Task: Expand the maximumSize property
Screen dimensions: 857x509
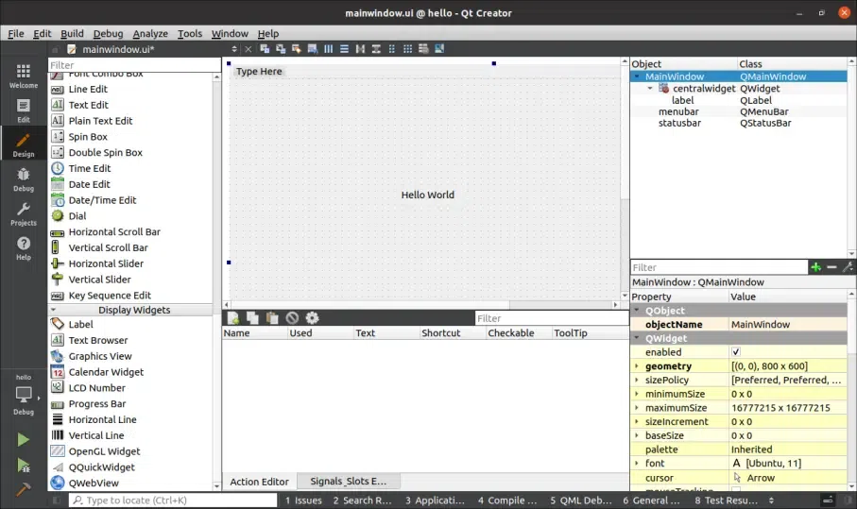Action: pyautogui.click(x=637, y=407)
